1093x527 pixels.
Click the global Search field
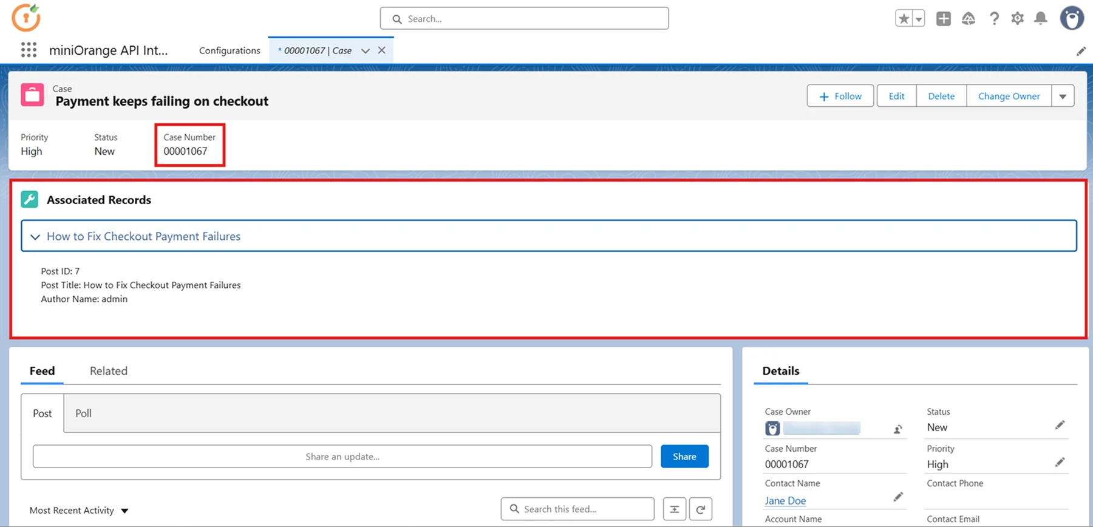[525, 18]
